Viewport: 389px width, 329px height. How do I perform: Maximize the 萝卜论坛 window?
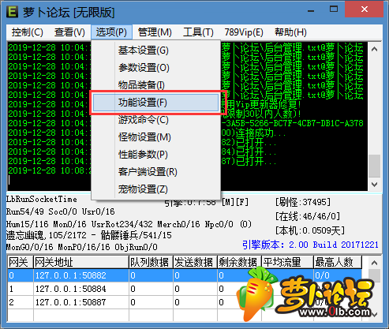(x=334, y=9)
